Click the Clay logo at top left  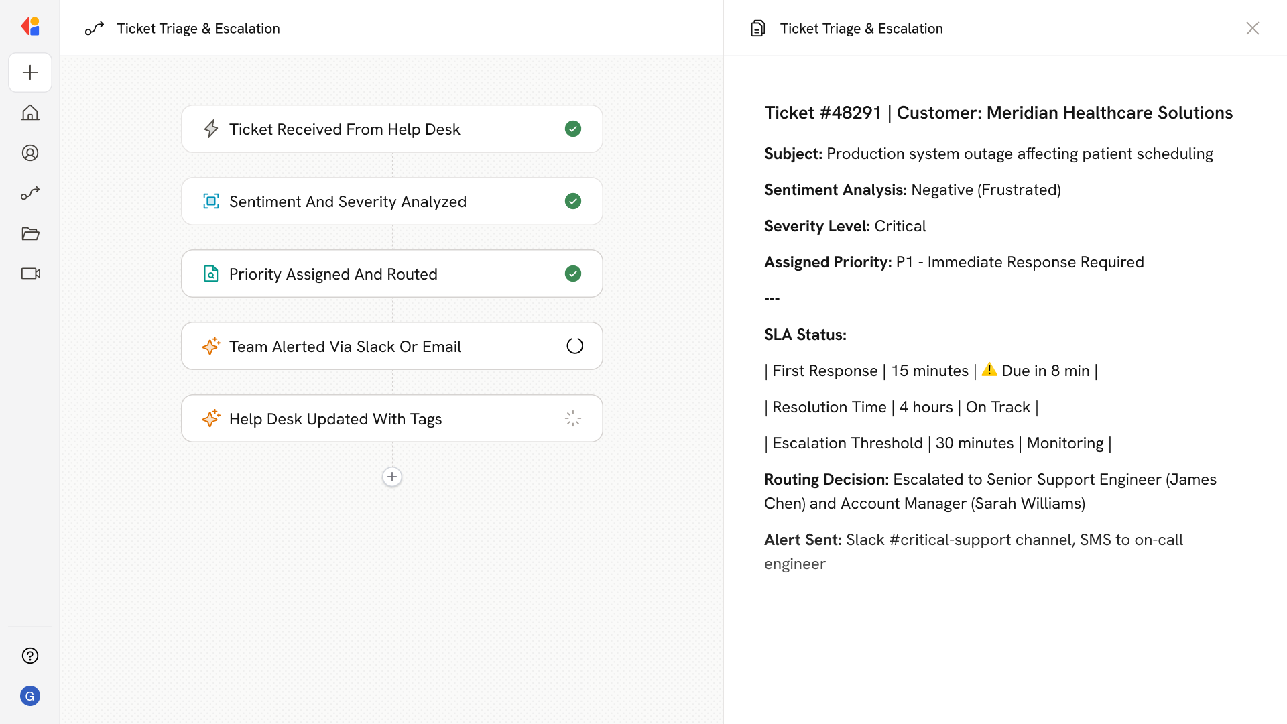pos(30,25)
